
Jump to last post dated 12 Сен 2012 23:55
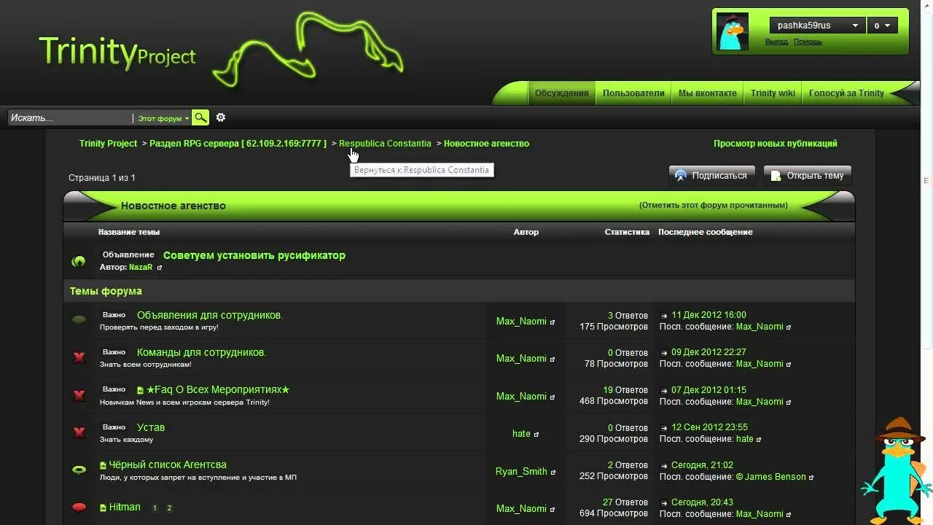664,428
